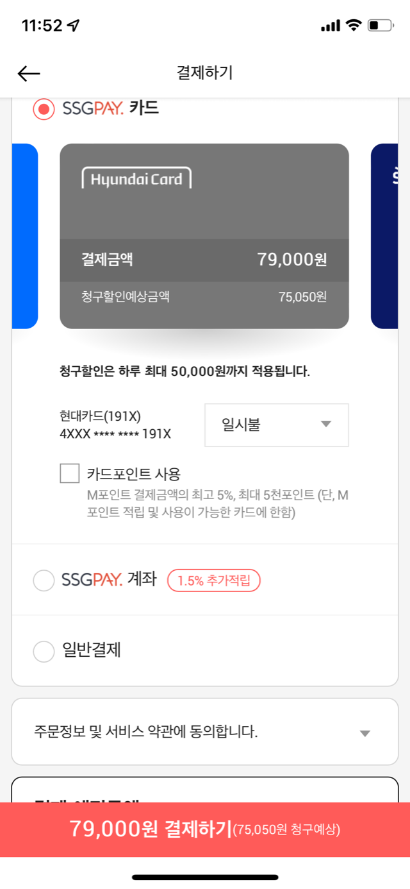
Task: Tap the arrow beside 약관에 동의합니다
Action: pyautogui.click(x=365, y=733)
